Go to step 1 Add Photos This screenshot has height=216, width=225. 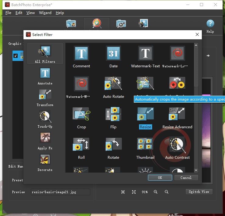[71, 24]
